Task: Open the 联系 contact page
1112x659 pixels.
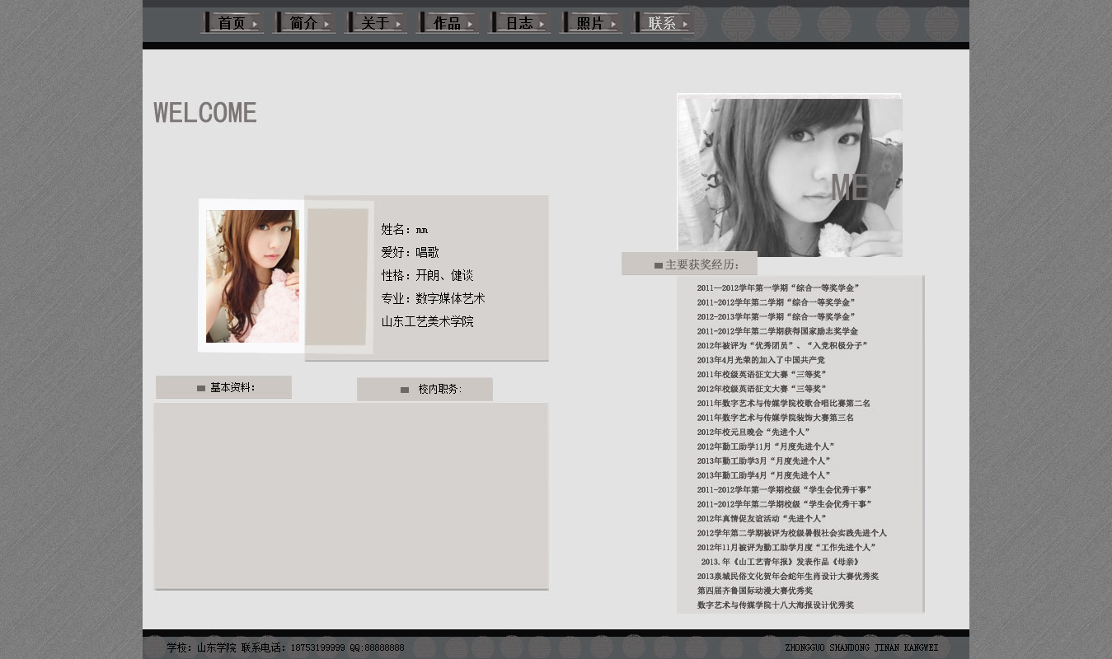Action: click(662, 23)
